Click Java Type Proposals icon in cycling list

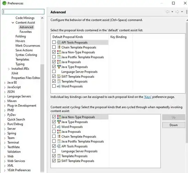[x=59, y=122]
